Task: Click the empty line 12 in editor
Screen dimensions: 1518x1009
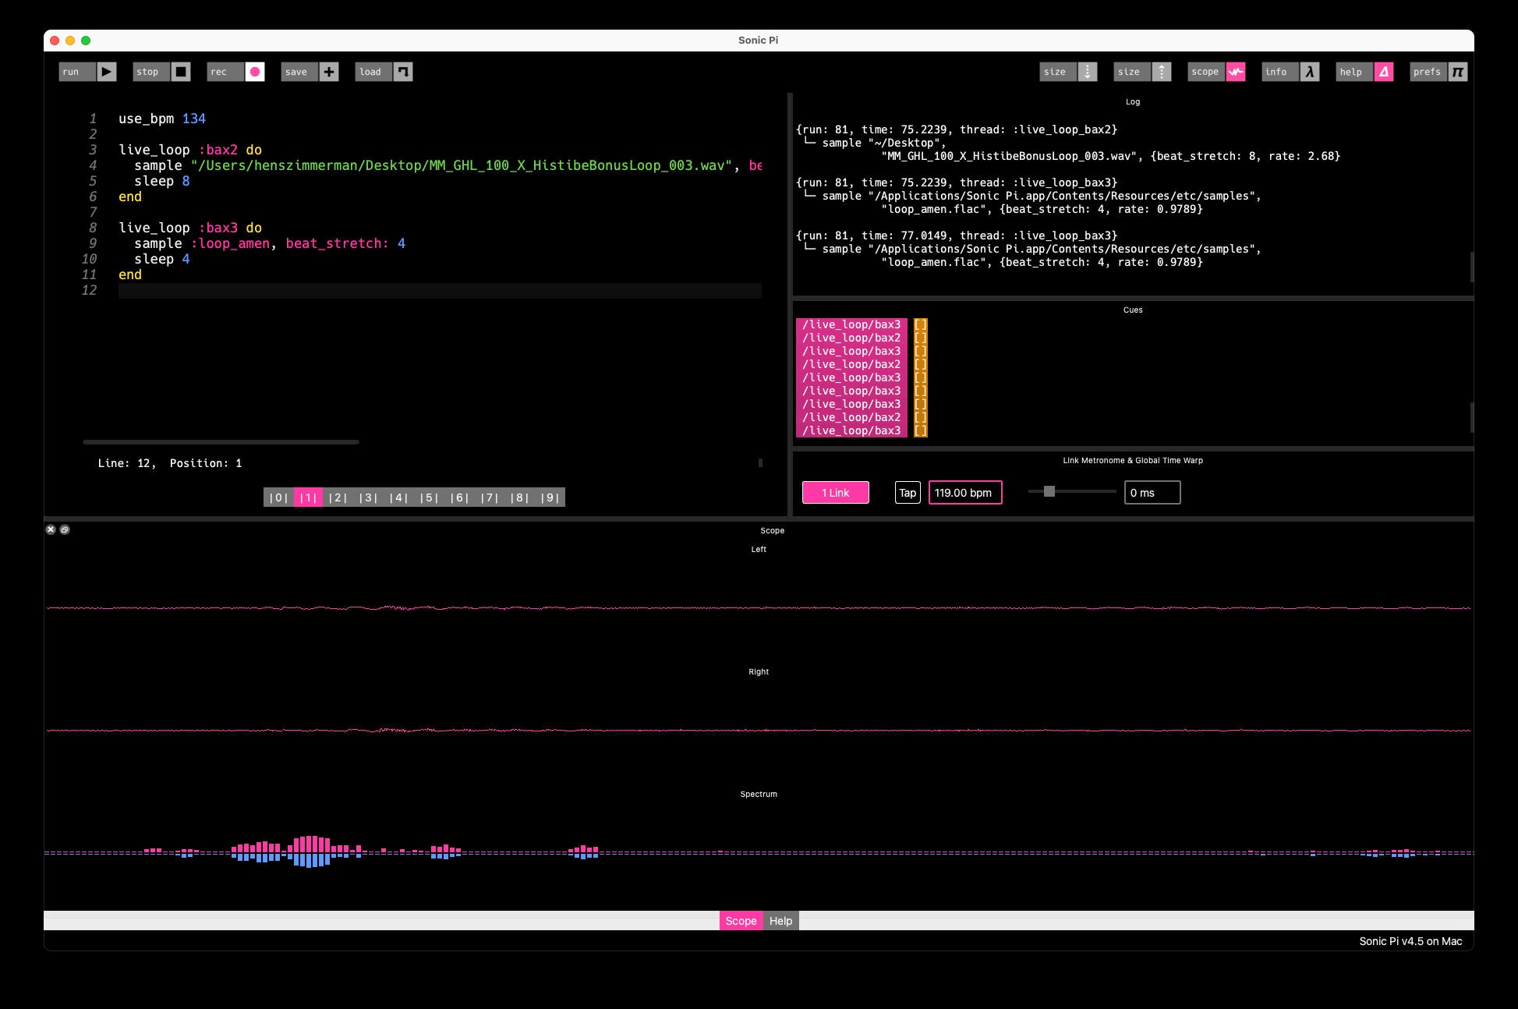Action: 440,291
